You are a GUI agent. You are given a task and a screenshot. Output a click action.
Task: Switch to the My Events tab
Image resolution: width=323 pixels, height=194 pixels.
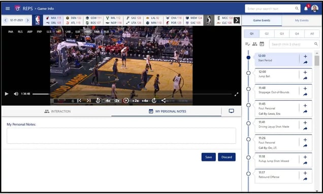coord(302,20)
